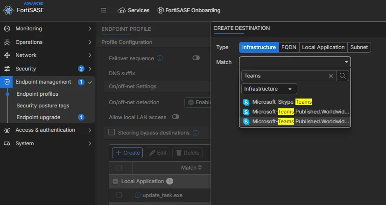Click the FortiSASE logo icon
386x205 pixels.
8,10
